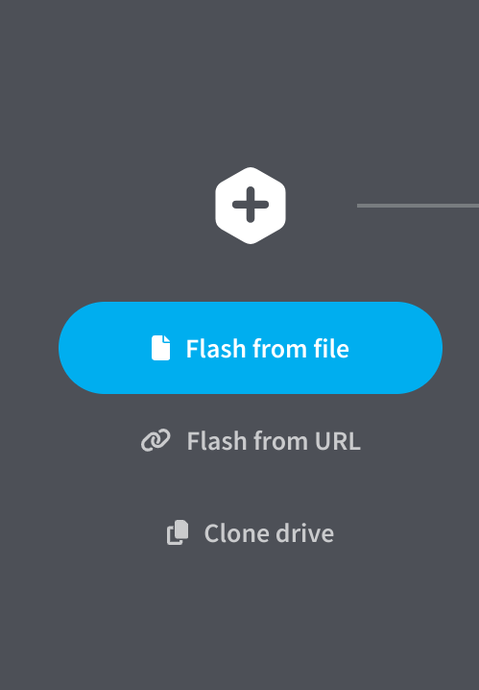Viewport: 479px width, 690px height.
Task: Click the white hexagon plus icon
Action: (x=251, y=206)
